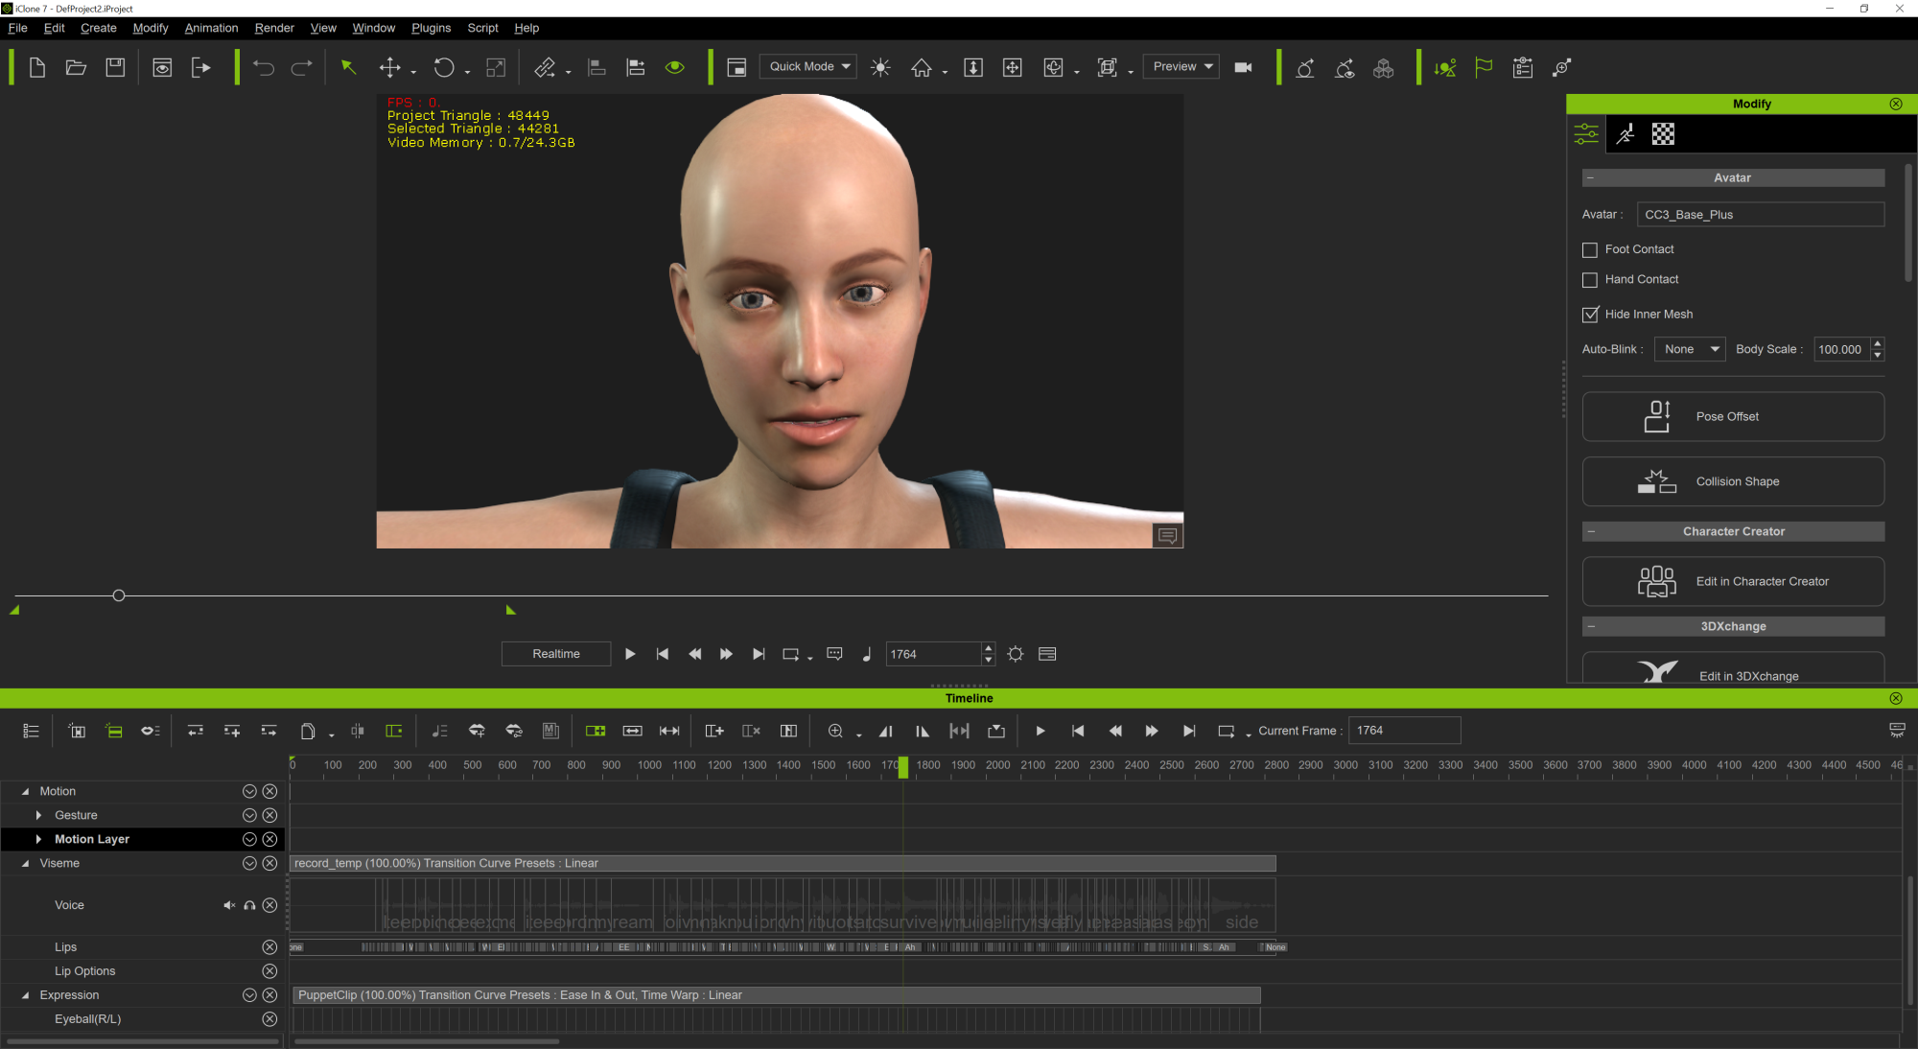Open the Script menu
This screenshot has width=1918, height=1049.
click(482, 28)
